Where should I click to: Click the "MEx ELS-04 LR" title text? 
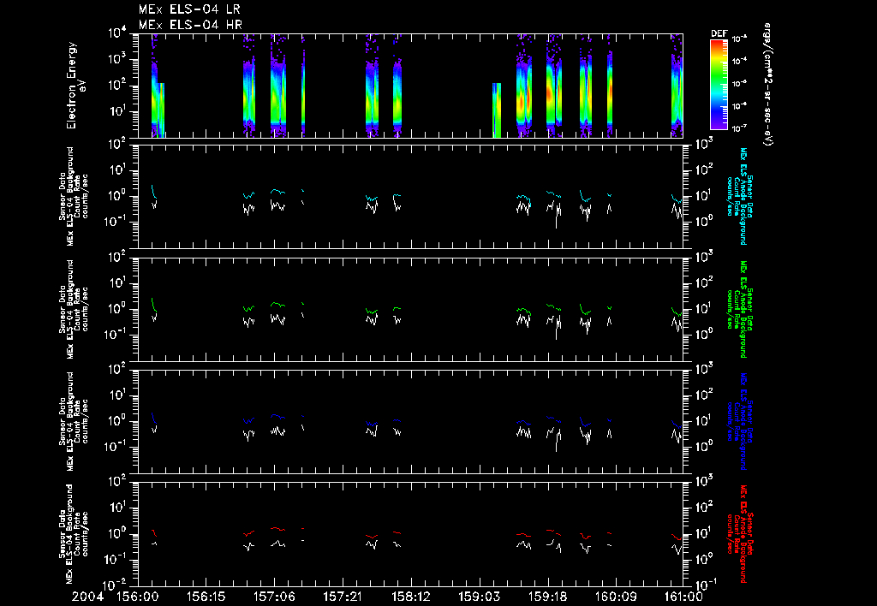(189, 9)
